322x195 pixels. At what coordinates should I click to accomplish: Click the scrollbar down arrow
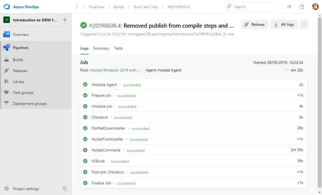319,192
